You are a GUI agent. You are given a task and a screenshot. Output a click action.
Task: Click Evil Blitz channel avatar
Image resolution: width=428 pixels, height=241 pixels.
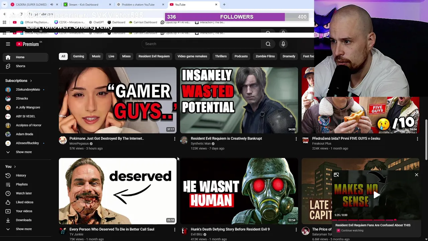click(x=184, y=231)
